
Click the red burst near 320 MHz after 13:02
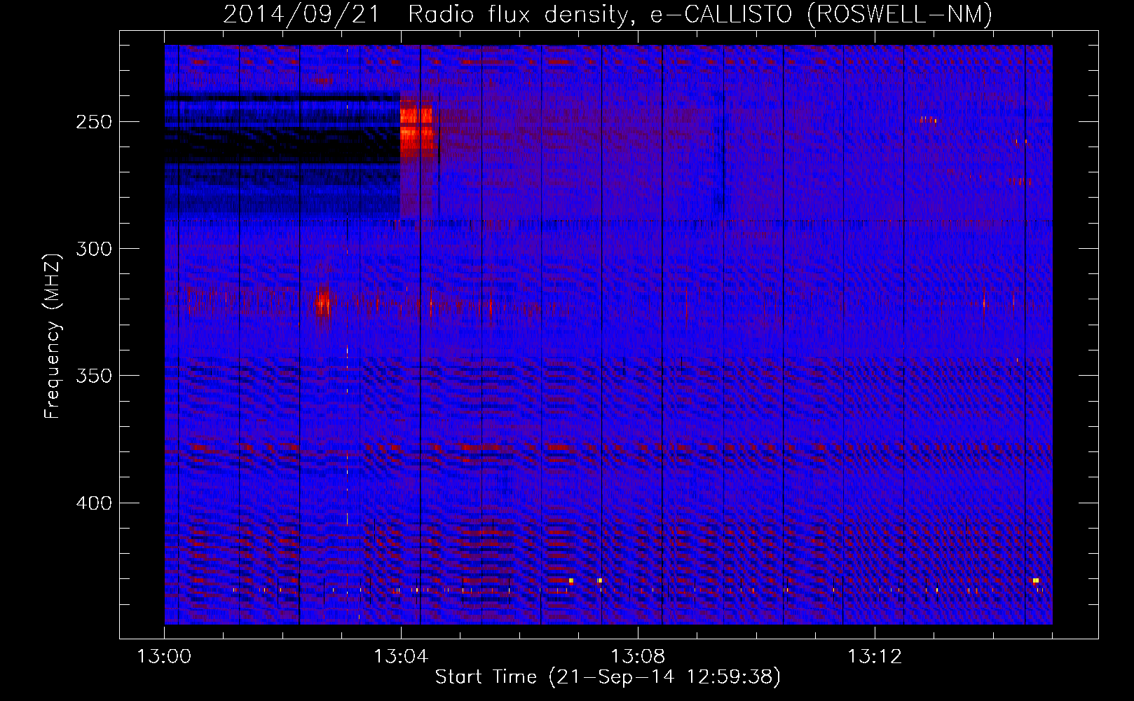[x=322, y=301]
